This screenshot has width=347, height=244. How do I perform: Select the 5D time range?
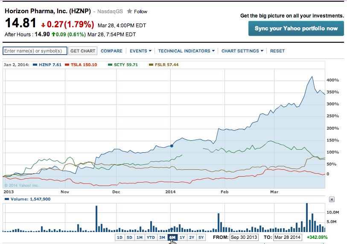pos(129,237)
